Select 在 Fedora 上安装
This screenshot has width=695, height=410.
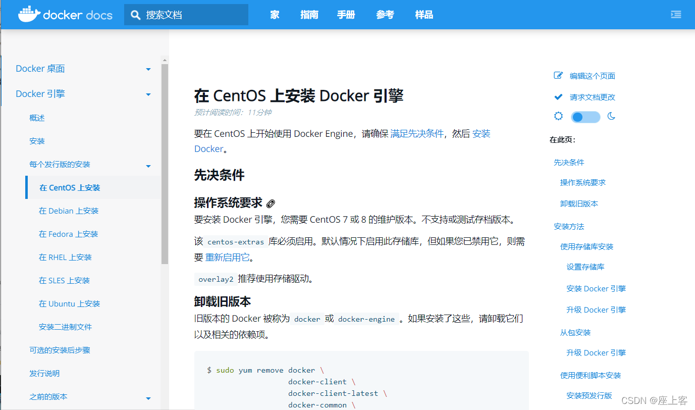pyautogui.click(x=68, y=234)
